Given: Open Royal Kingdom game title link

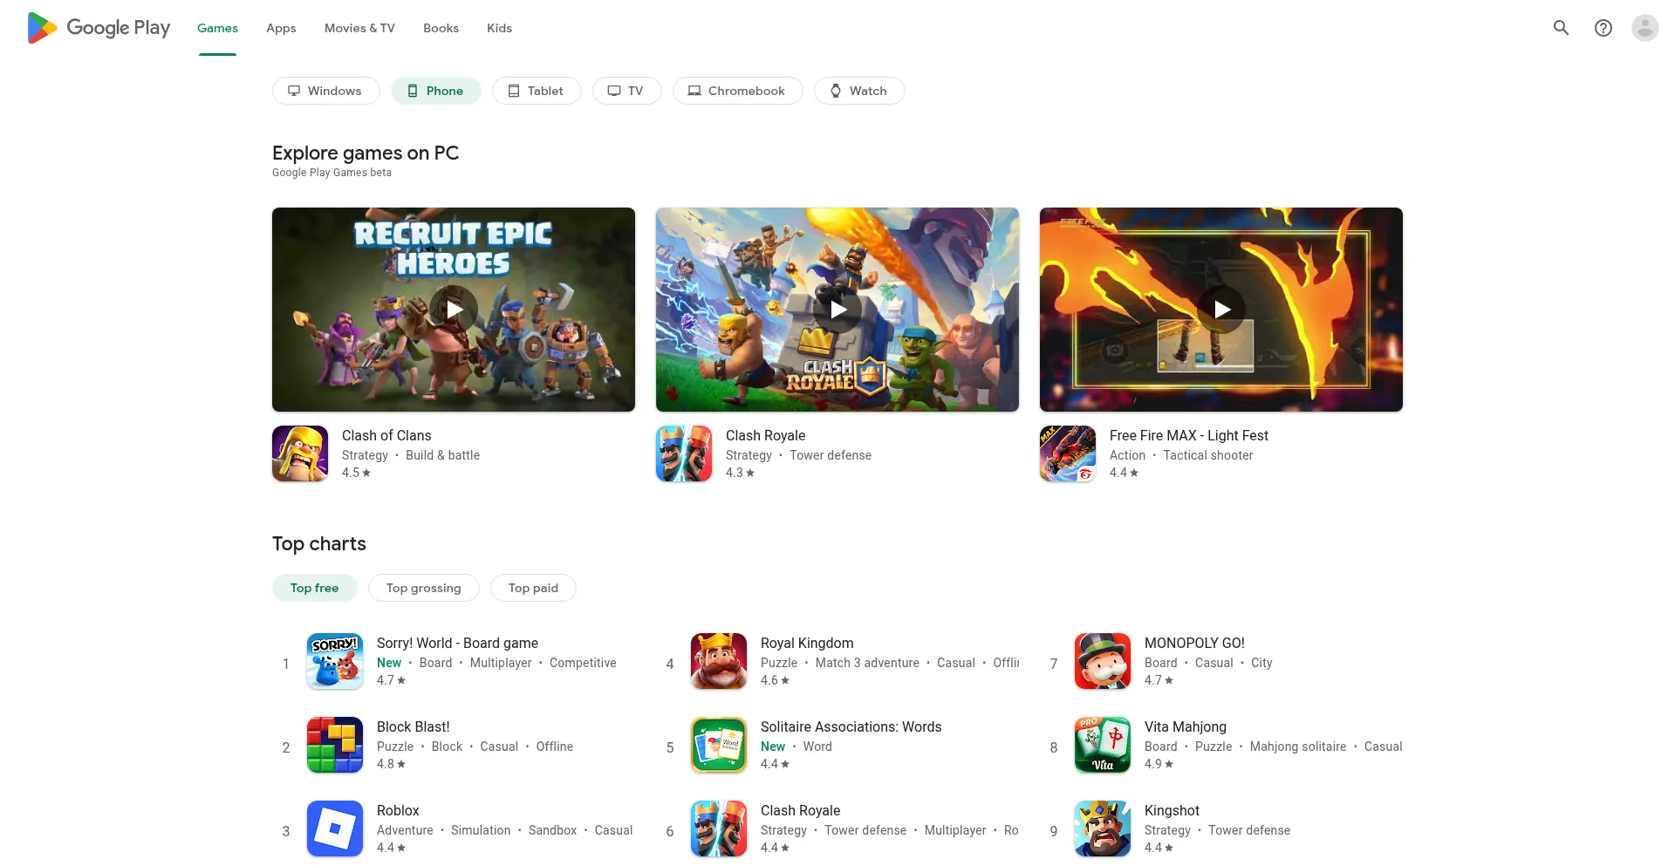Looking at the screenshot, I should tap(807, 643).
